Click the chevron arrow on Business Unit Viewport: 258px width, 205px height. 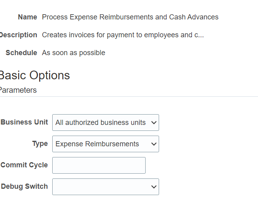154,123
